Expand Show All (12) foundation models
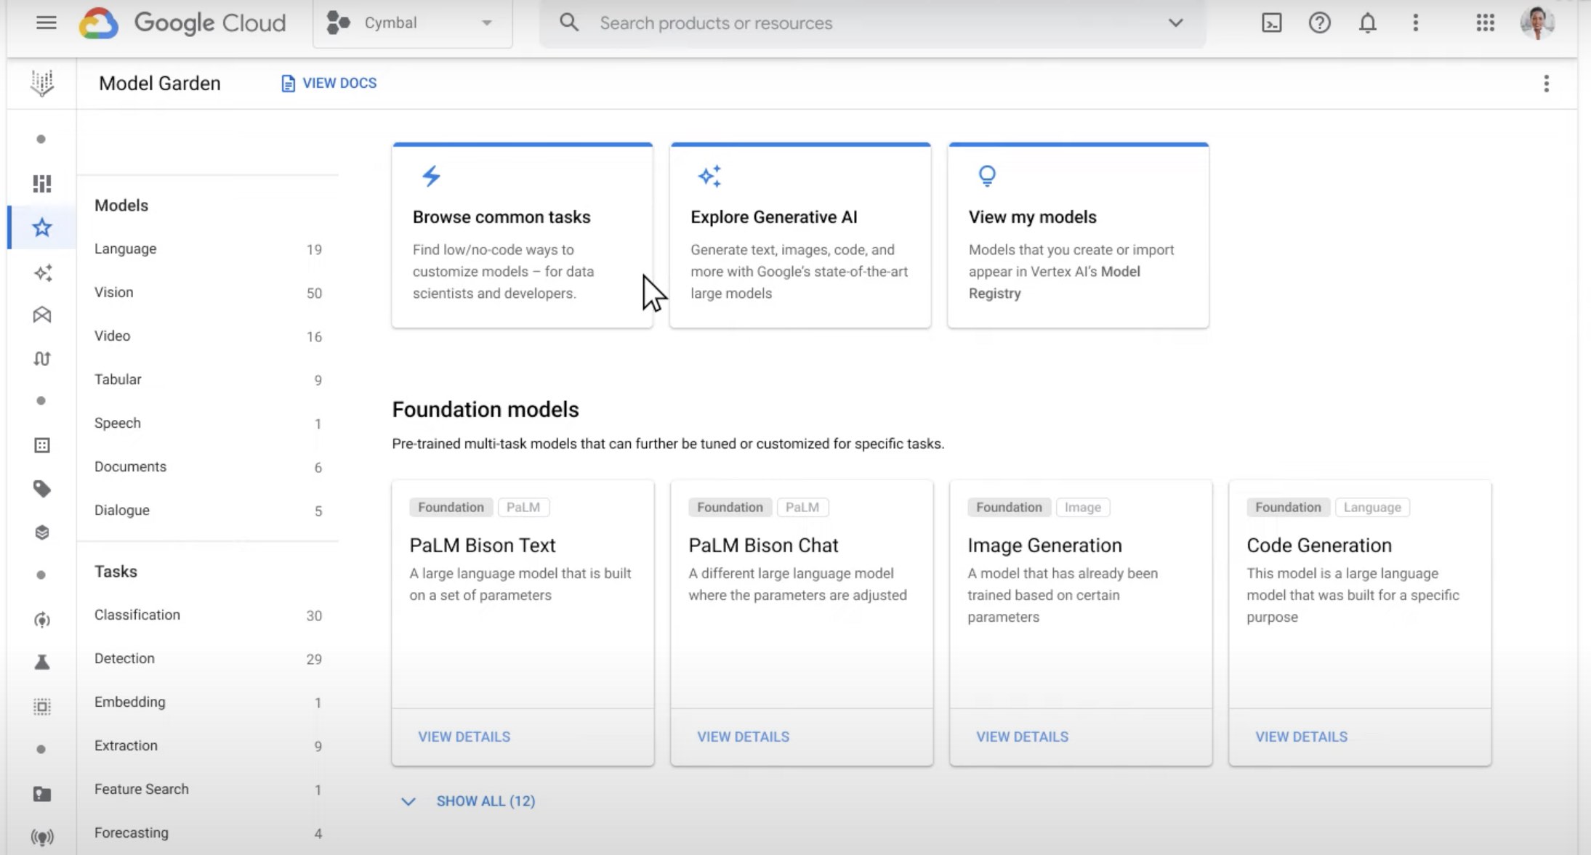Image resolution: width=1591 pixels, height=855 pixels. coord(485,801)
